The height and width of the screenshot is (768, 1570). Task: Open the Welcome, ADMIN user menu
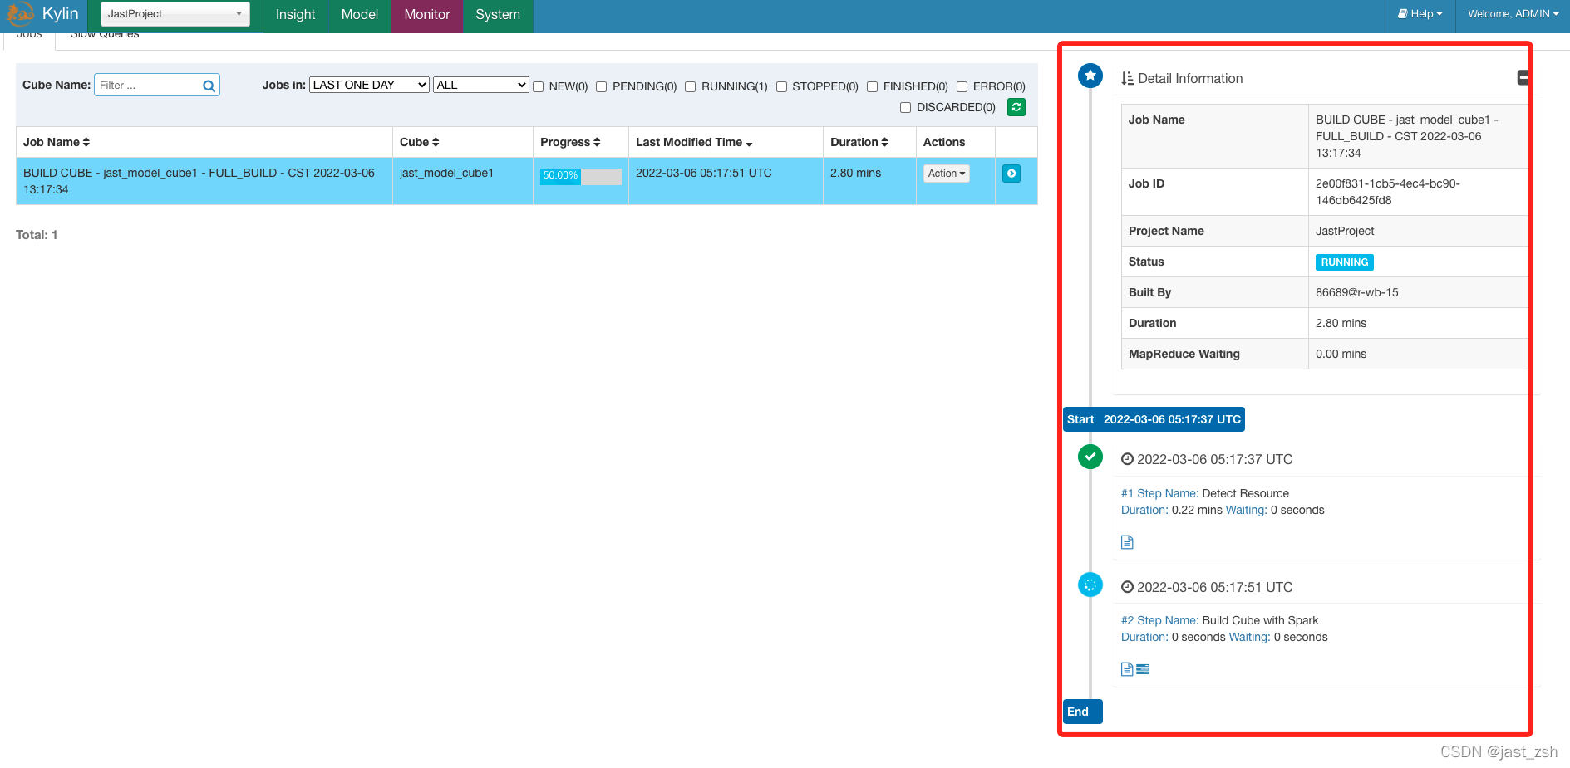(x=1513, y=14)
